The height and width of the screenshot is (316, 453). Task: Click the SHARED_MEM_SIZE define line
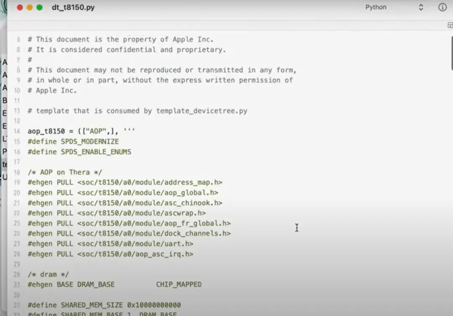(x=104, y=305)
